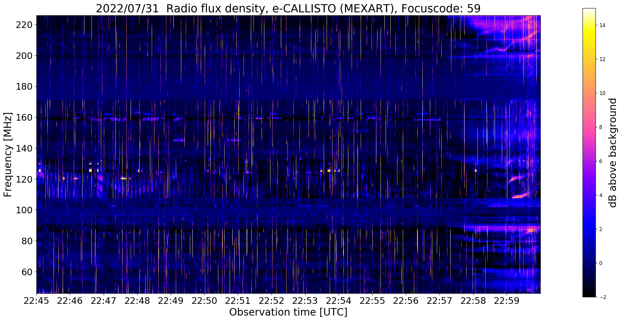
Task: Click the 120 frequency tick label
Action: click(25, 179)
